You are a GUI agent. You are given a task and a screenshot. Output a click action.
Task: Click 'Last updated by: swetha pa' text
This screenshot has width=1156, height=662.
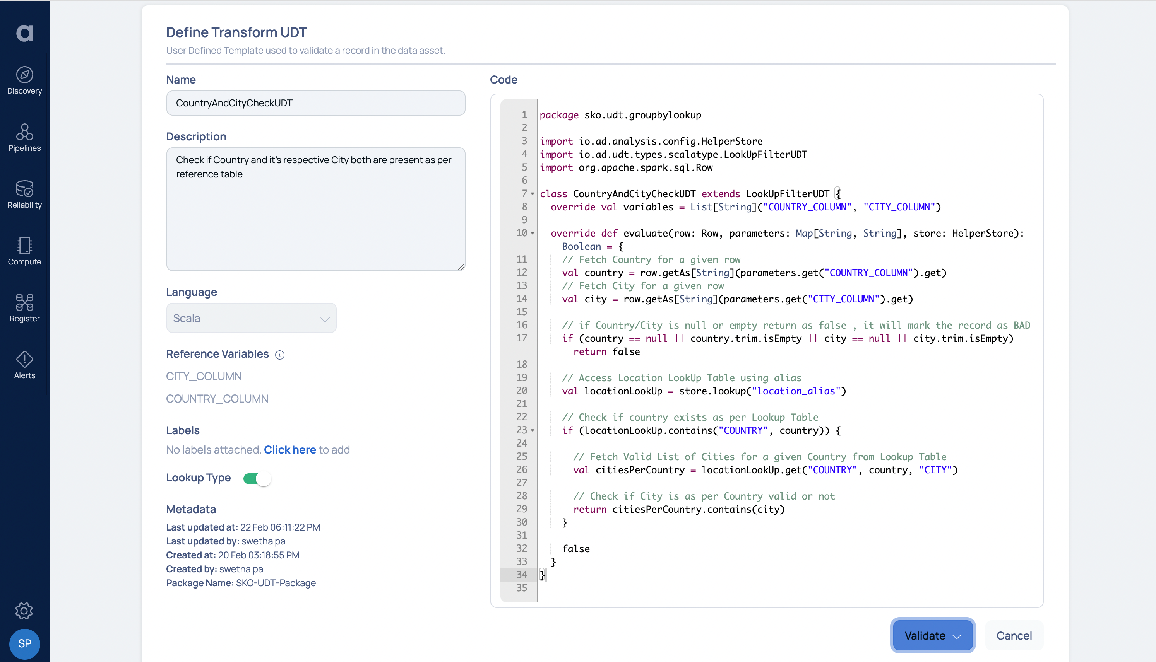coord(226,541)
